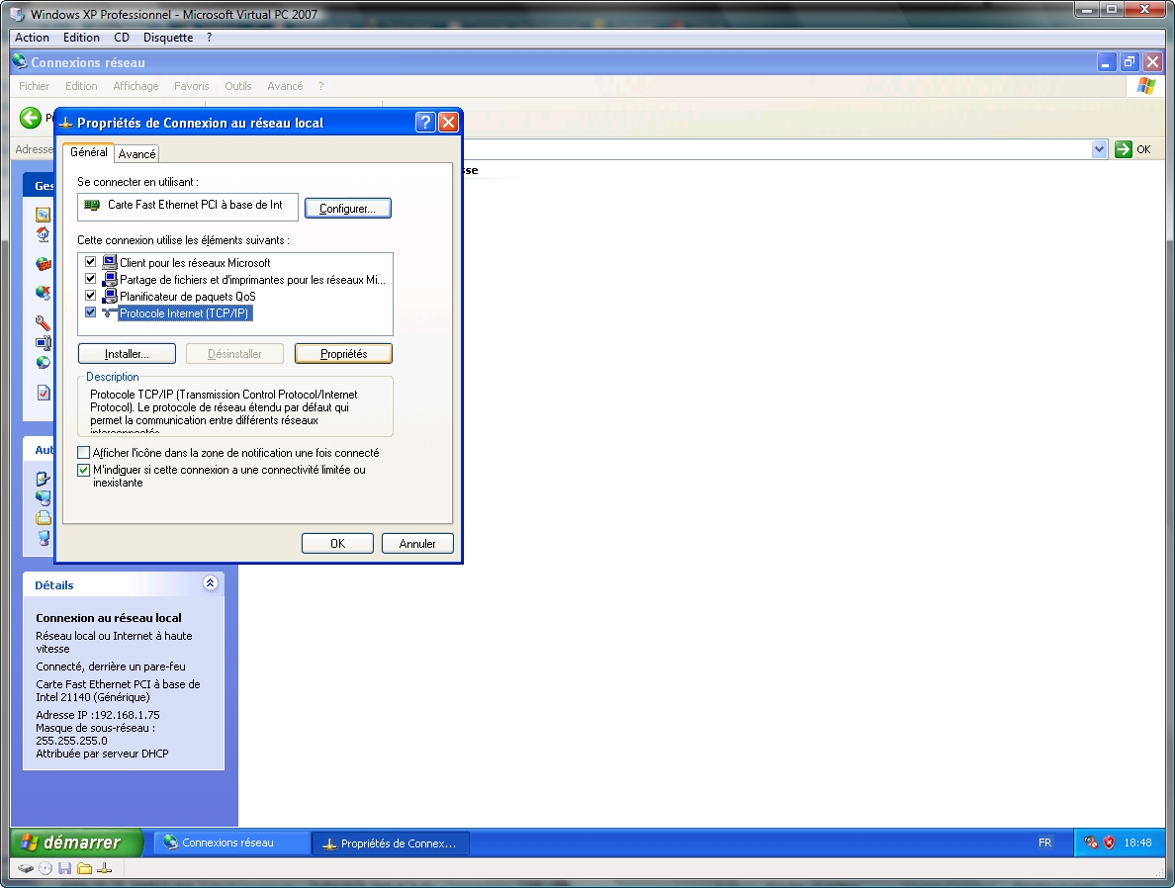The width and height of the screenshot is (1175, 888).
Task: Click the globe with magnifier sidebar icon
Action: [44, 363]
